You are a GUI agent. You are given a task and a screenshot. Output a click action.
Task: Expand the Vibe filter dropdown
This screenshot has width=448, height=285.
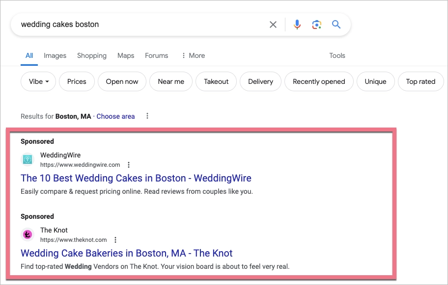click(38, 81)
